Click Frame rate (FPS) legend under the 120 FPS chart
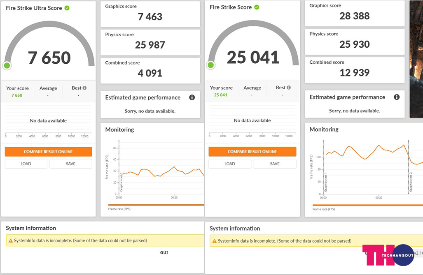The width and height of the screenshot is (423, 275). [324, 209]
